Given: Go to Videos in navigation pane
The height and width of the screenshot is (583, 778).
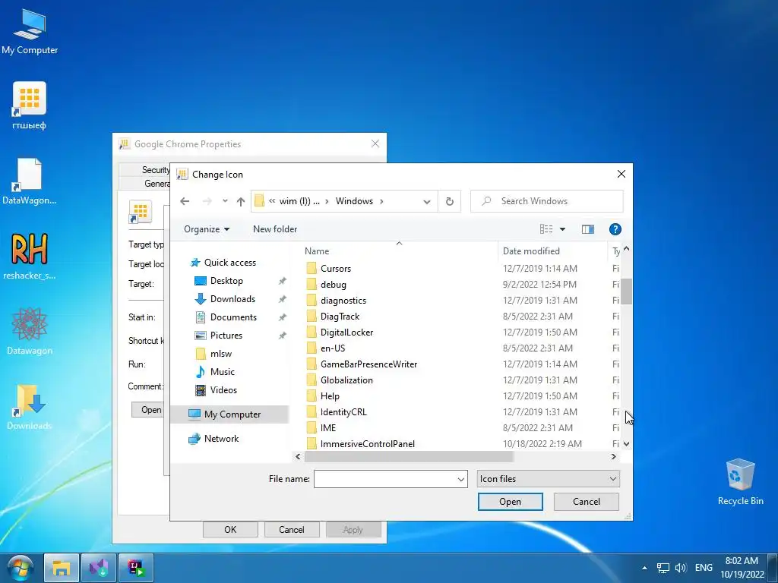Looking at the screenshot, I should coord(223,390).
